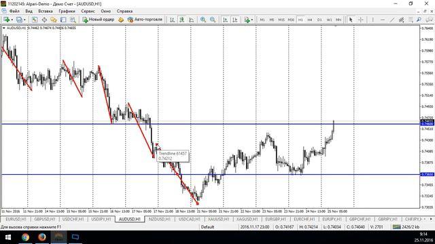The width and height of the screenshot is (435, 244).
Task: Zoom out on the chart
Action: tap(213, 20)
